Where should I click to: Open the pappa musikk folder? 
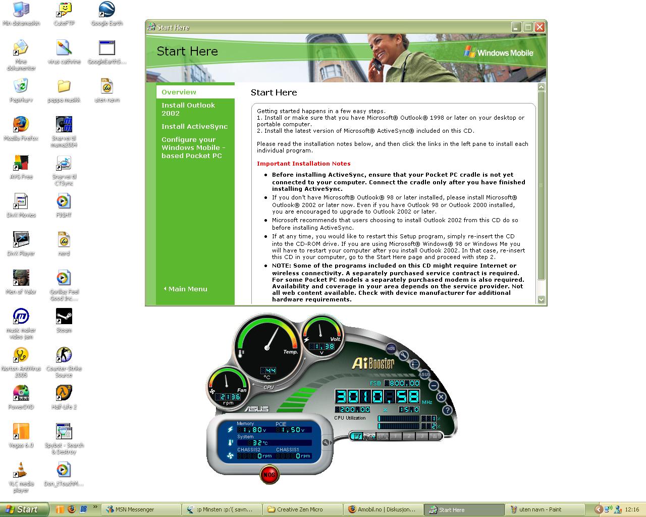64,90
